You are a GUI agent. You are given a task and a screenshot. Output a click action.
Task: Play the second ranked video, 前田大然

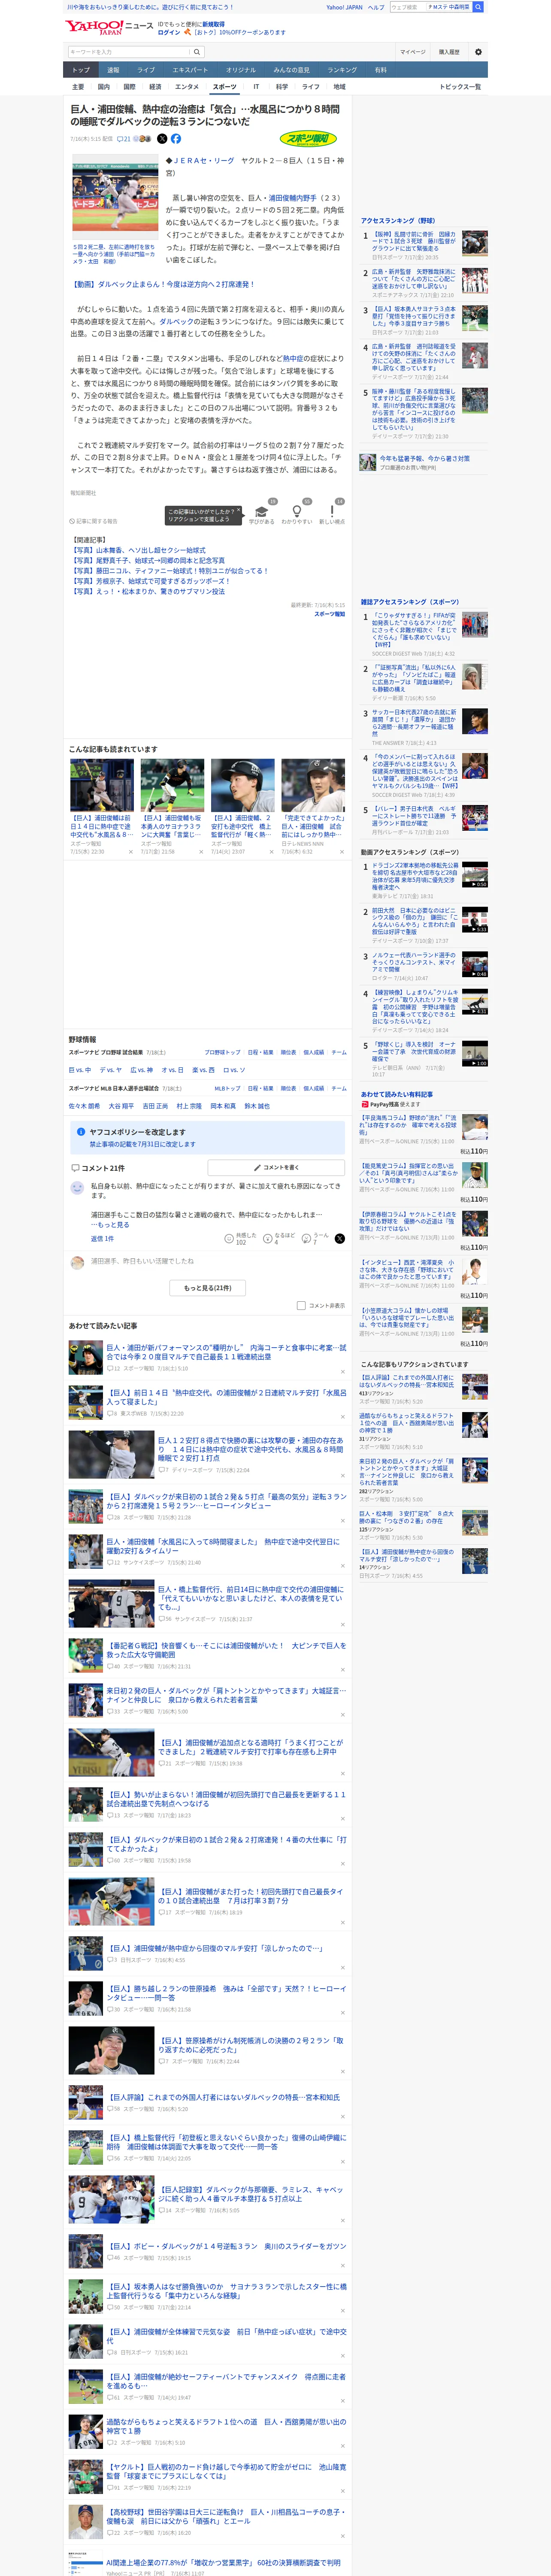coord(475,919)
